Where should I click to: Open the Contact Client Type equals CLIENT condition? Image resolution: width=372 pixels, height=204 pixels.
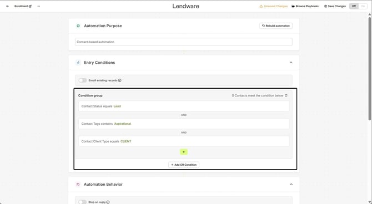[184, 141]
